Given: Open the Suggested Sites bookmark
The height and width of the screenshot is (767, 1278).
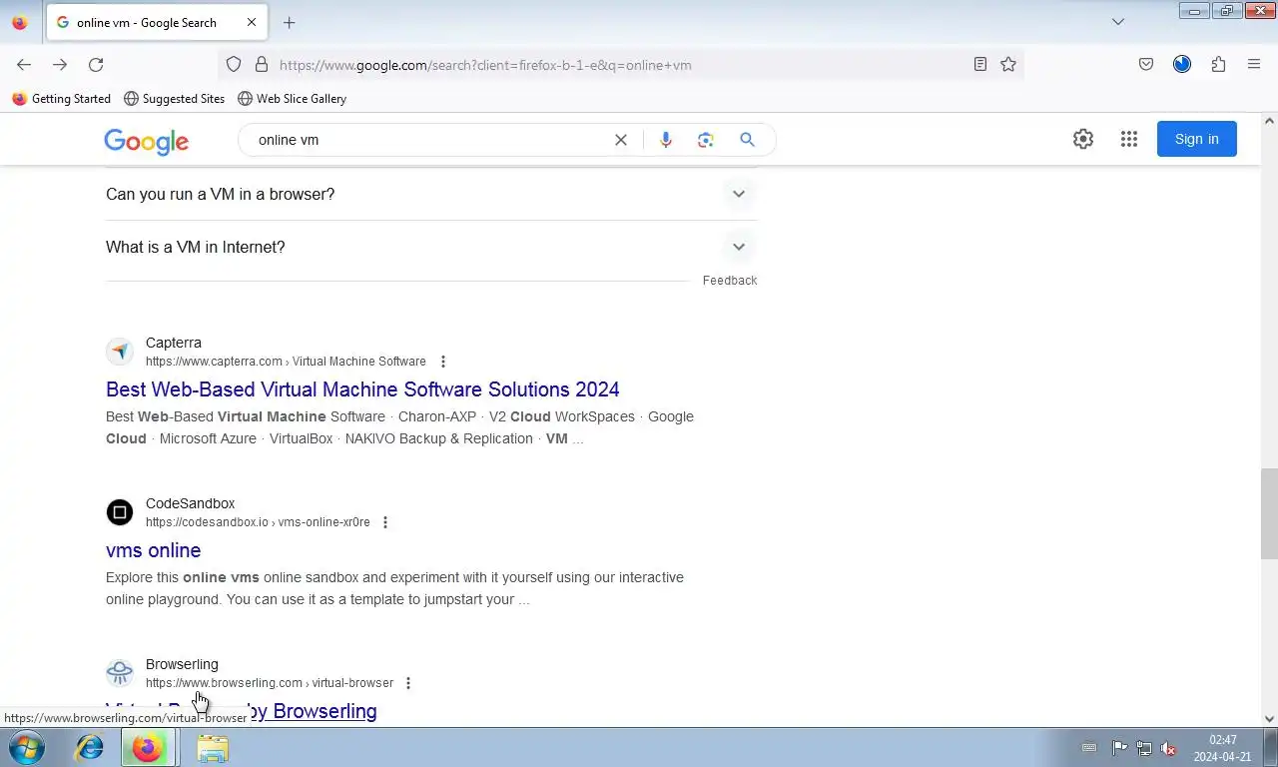Looking at the screenshot, I should click(174, 99).
